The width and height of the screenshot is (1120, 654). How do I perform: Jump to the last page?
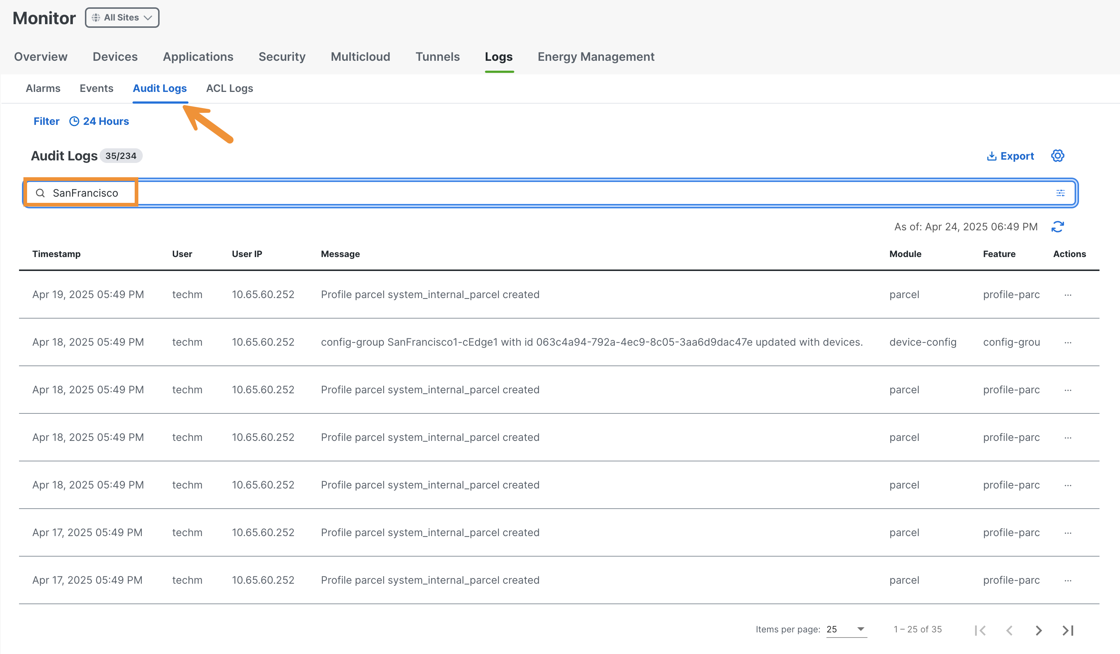click(x=1068, y=630)
